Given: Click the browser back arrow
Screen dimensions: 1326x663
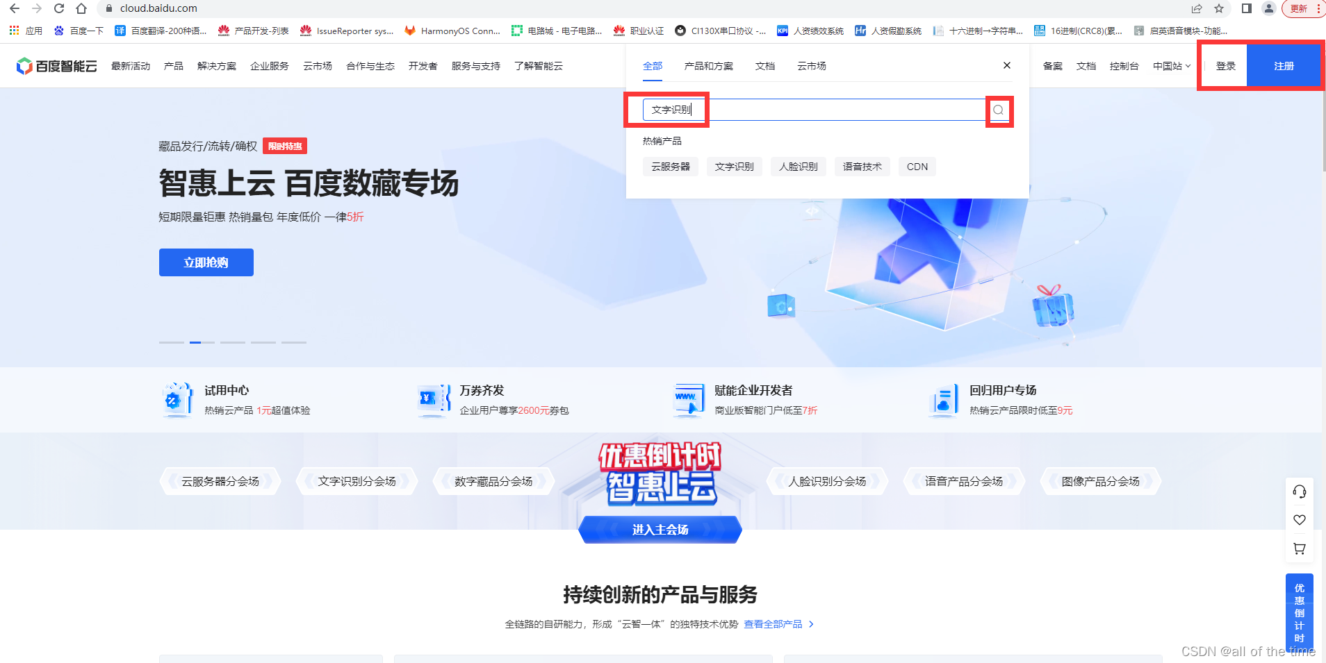Looking at the screenshot, I should coord(15,8).
